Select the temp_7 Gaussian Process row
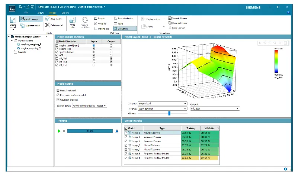Viewport: 298px width, 176px height. [x=172, y=137]
